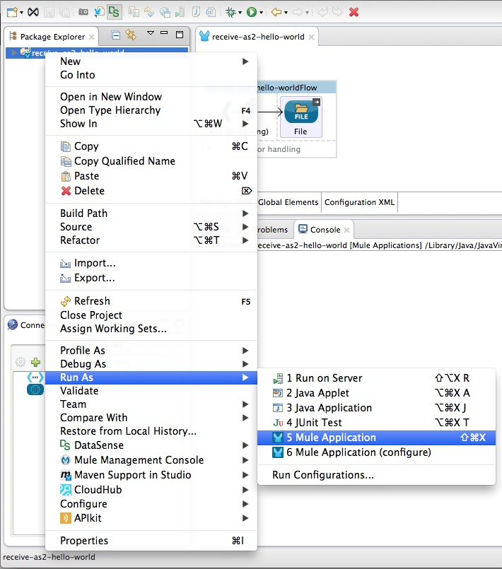The width and height of the screenshot is (502, 569).
Task: Expand the New submenu
Action: point(151,61)
